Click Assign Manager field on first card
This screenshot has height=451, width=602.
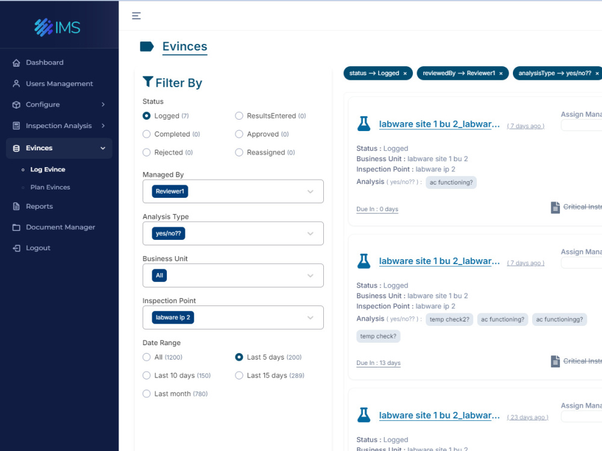582,126
